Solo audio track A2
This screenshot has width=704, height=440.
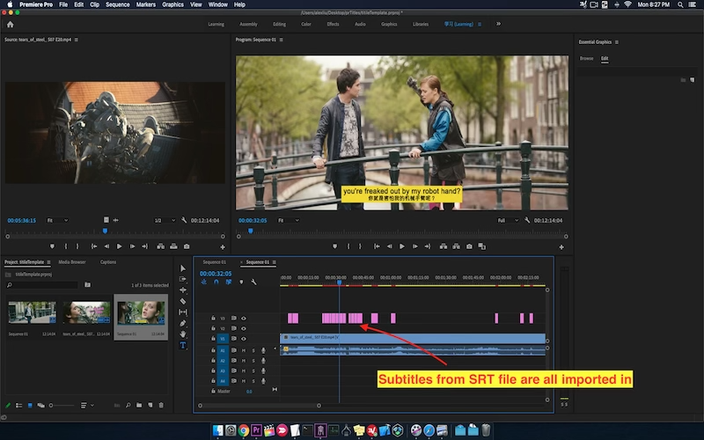253,361
